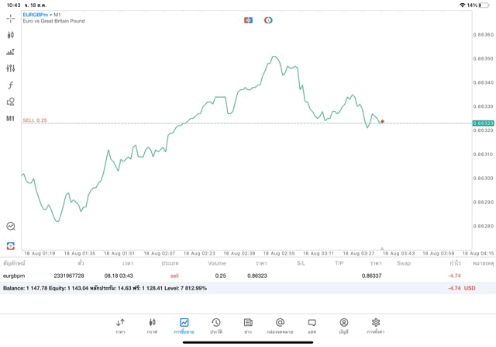
Task: Open the mailbox (กล่องจดหมาย) tab
Action: click(x=280, y=325)
